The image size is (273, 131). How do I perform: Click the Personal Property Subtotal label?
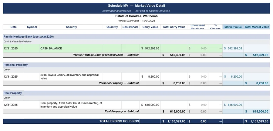[x=119, y=83]
